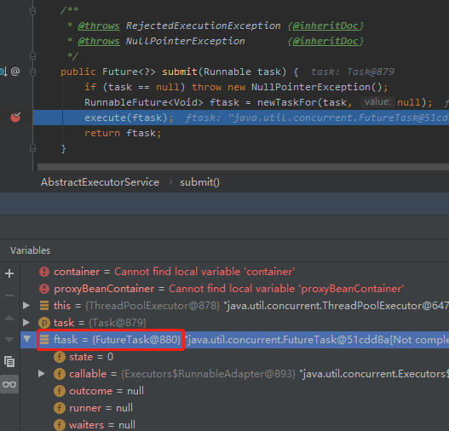Move watch up with the up arrow

[x=9, y=318]
